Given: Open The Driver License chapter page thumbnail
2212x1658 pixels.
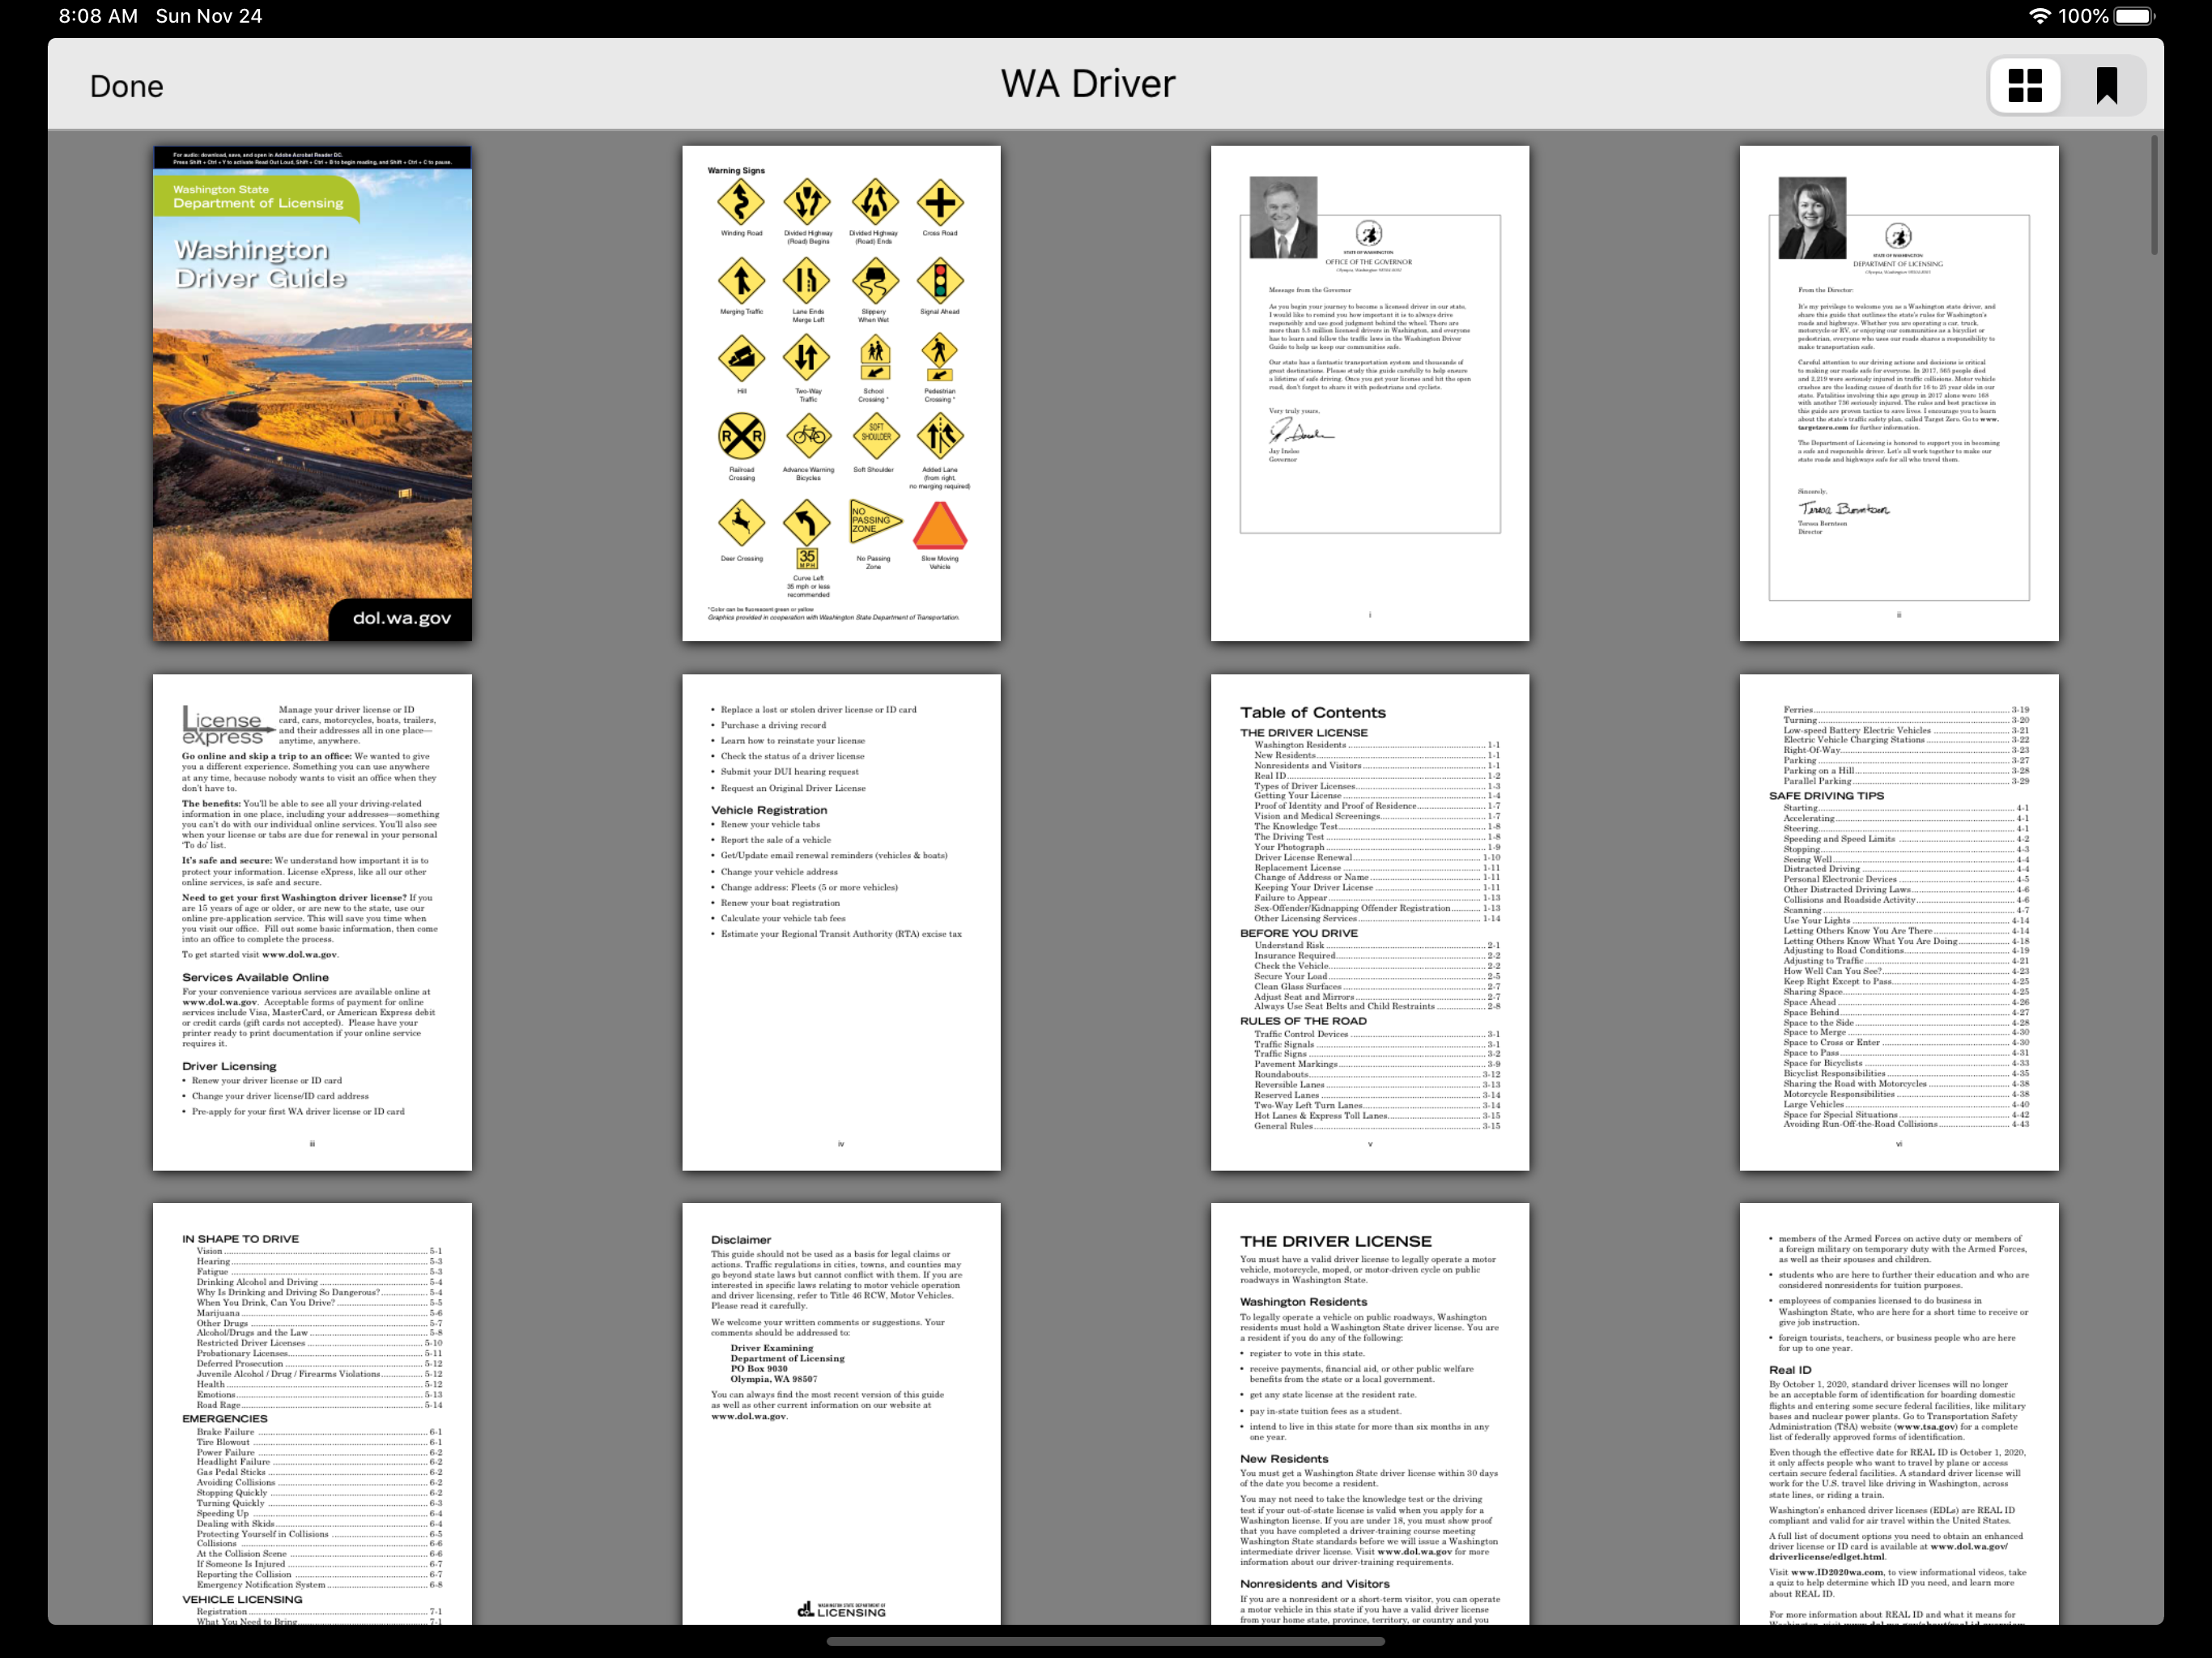Looking at the screenshot, I should point(1370,1413).
